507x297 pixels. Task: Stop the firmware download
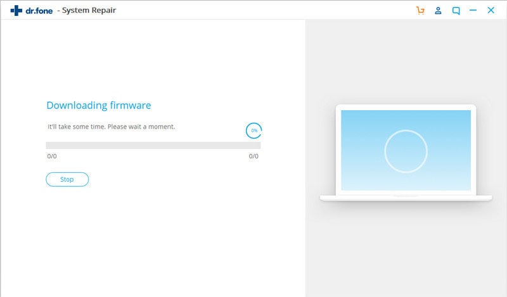point(67,179)
